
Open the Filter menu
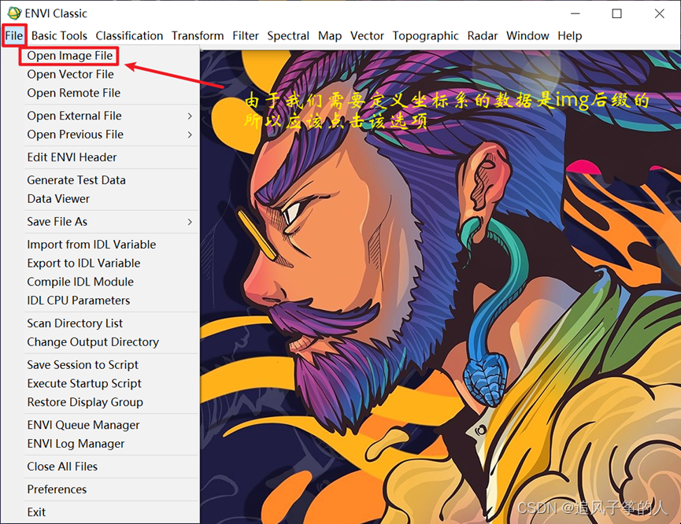click(246, 35)
